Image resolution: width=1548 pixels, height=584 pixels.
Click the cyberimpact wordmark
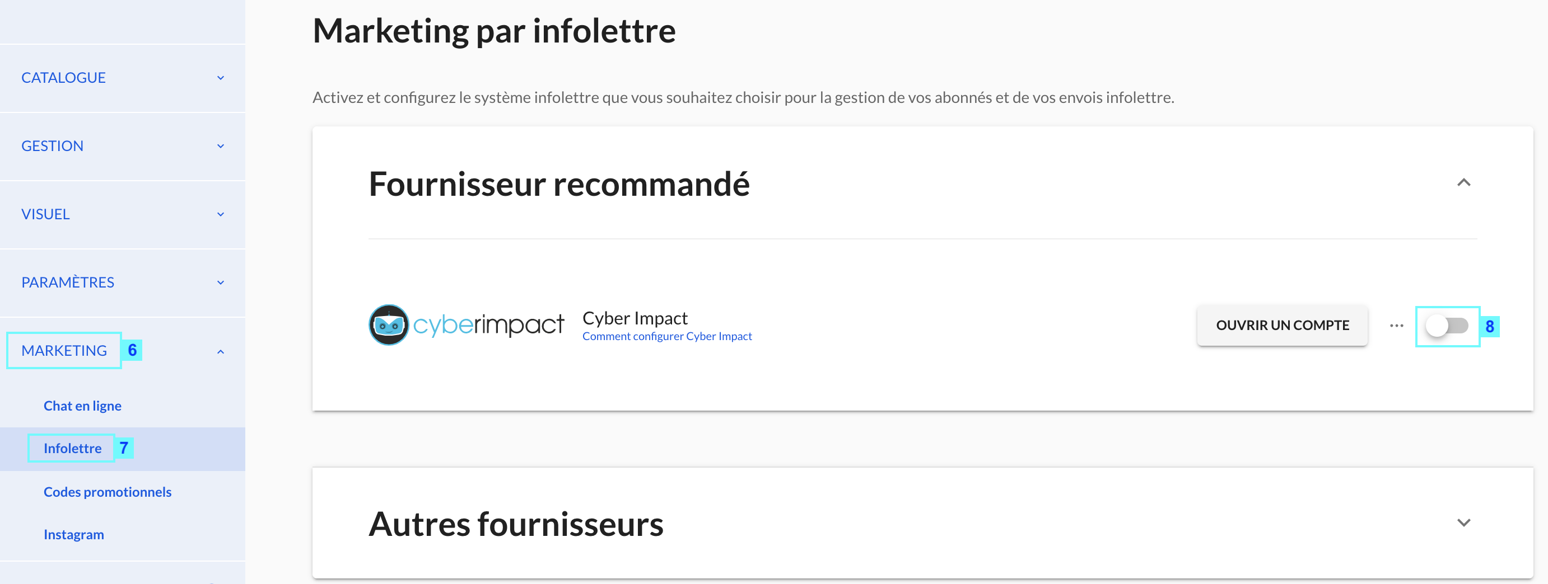coord(488,324)
